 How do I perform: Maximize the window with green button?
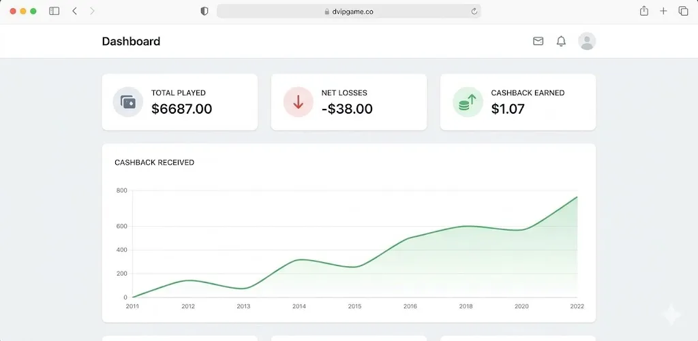coord(33,11)
